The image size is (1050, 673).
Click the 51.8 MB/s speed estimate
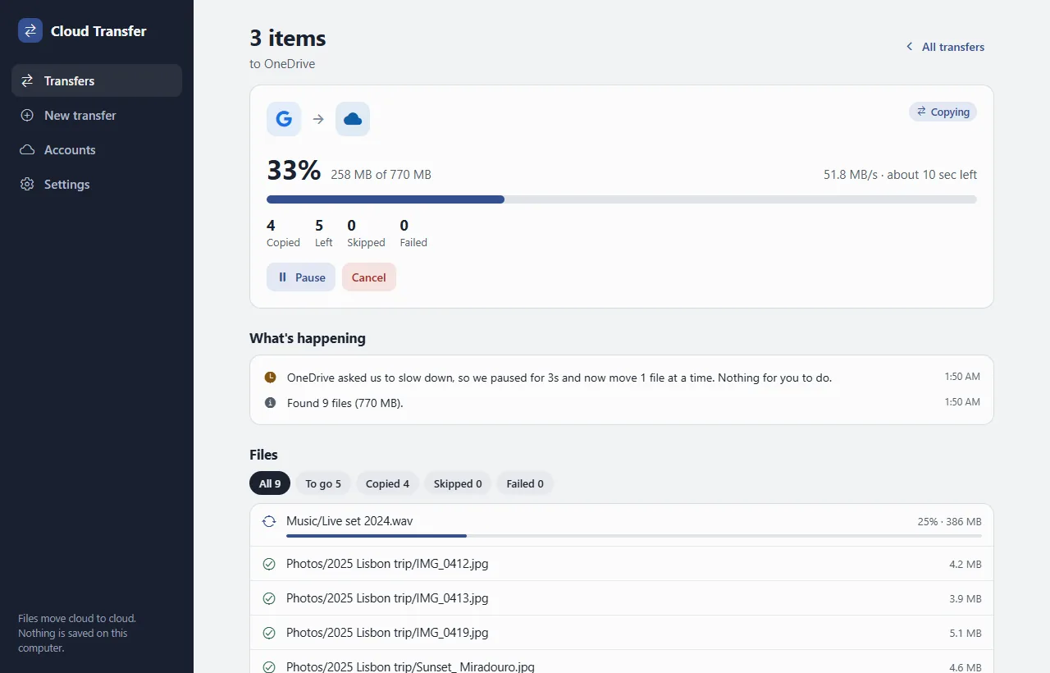900,175
